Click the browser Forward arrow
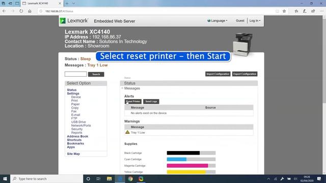This screenshot has width=326, height=183. 13,11
